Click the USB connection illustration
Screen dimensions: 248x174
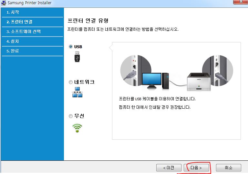[177, 73]
